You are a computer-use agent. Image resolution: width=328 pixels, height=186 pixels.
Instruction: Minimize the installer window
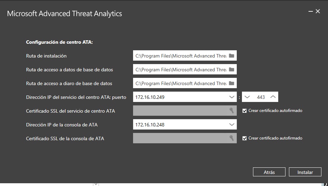pyautogui.click(x=310, y=11)
